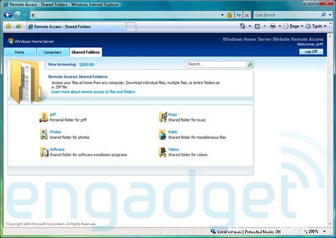Click the 'Remote Access Shared Folders:' heading
This screenshot has height=238, width=336.
coord(78,76)
